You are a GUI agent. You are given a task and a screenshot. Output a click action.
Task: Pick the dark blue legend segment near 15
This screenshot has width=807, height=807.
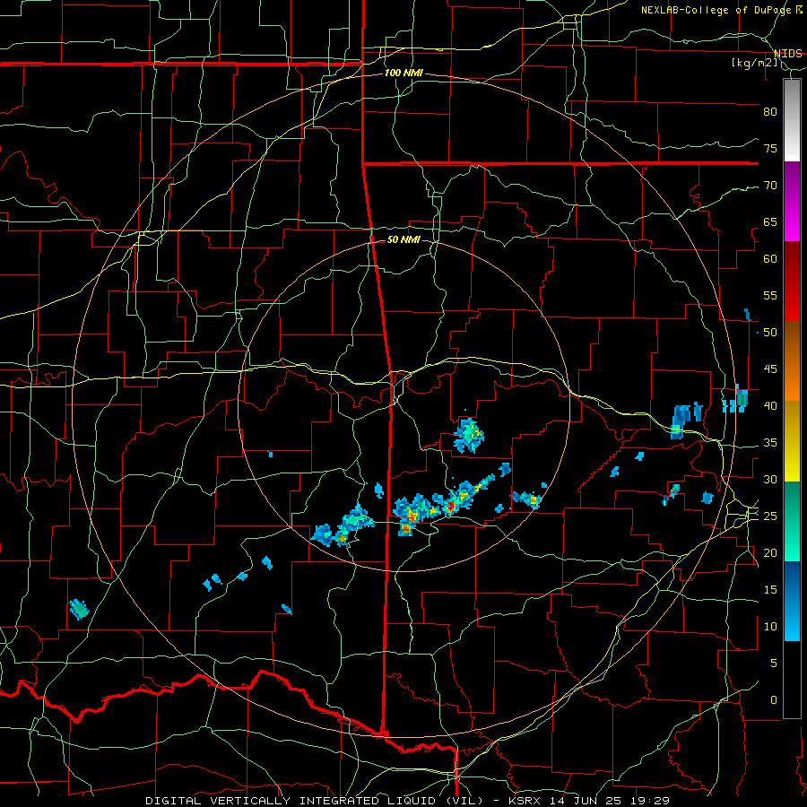[792, 580]
